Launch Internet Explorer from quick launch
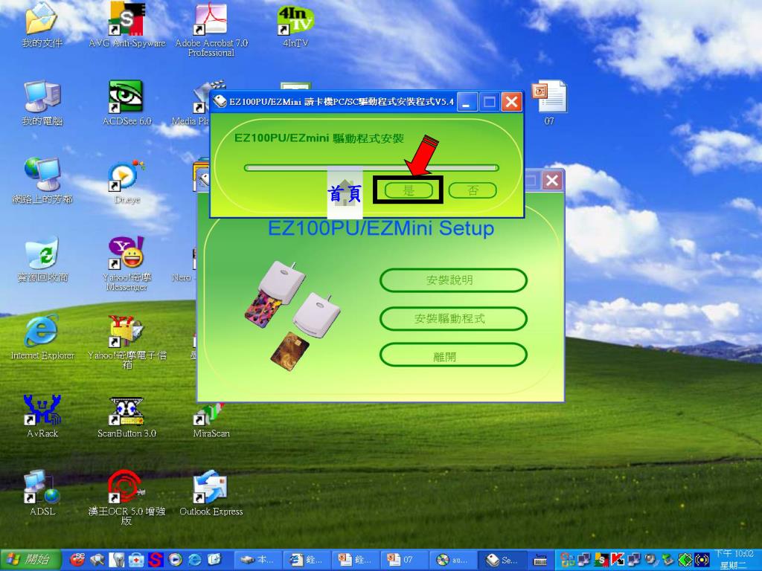Image resolution: width=762 pixels, height=571 pixels. [195, 560]
